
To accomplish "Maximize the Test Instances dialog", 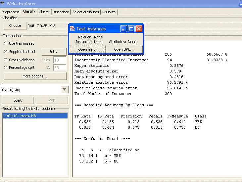I will pyautogui.click(x=131, y=29).
